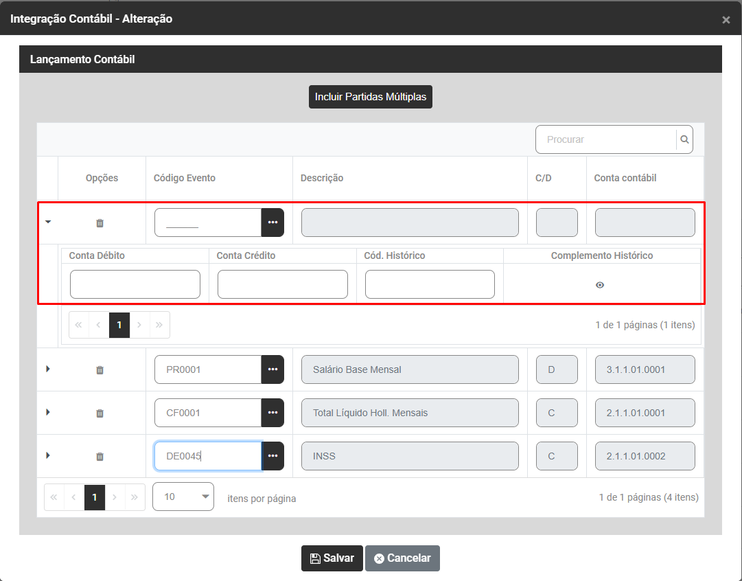
Task: Click trash icon for CF0001 row
Action: coord(100,413)
